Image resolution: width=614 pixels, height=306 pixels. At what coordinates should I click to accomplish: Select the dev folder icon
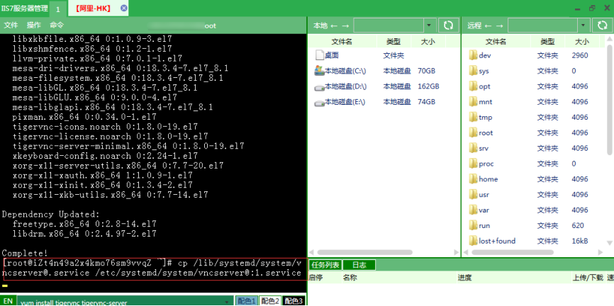coord(474,55)
